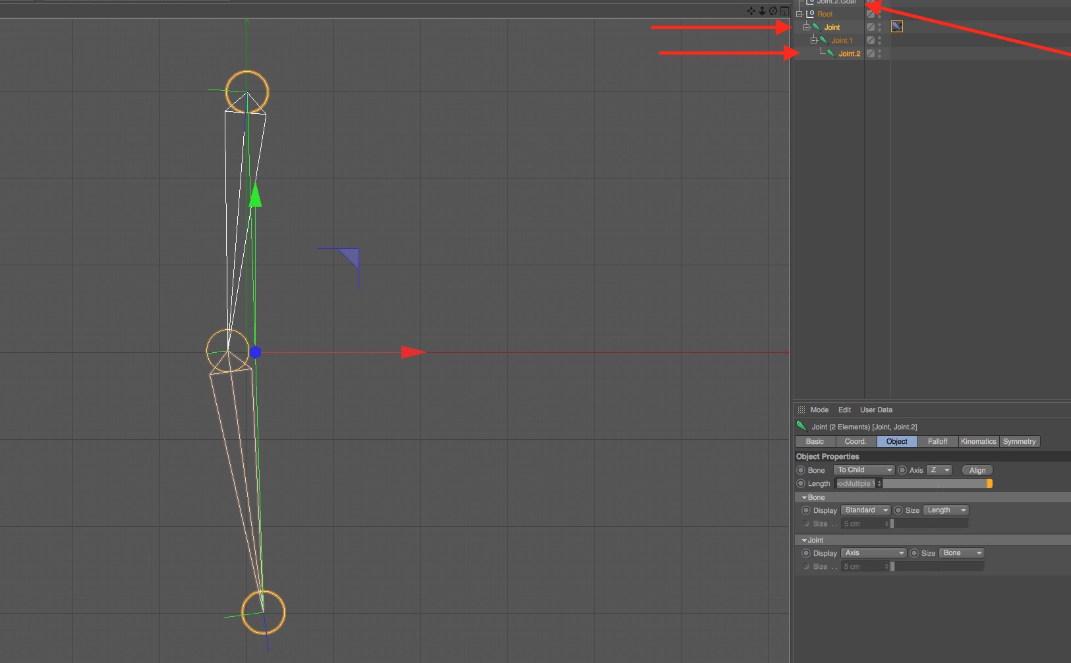Viewport: 1071px width, 663px height.
Task: Toggle visibility dots on the Joint.2 row
Action: (880, 53)
